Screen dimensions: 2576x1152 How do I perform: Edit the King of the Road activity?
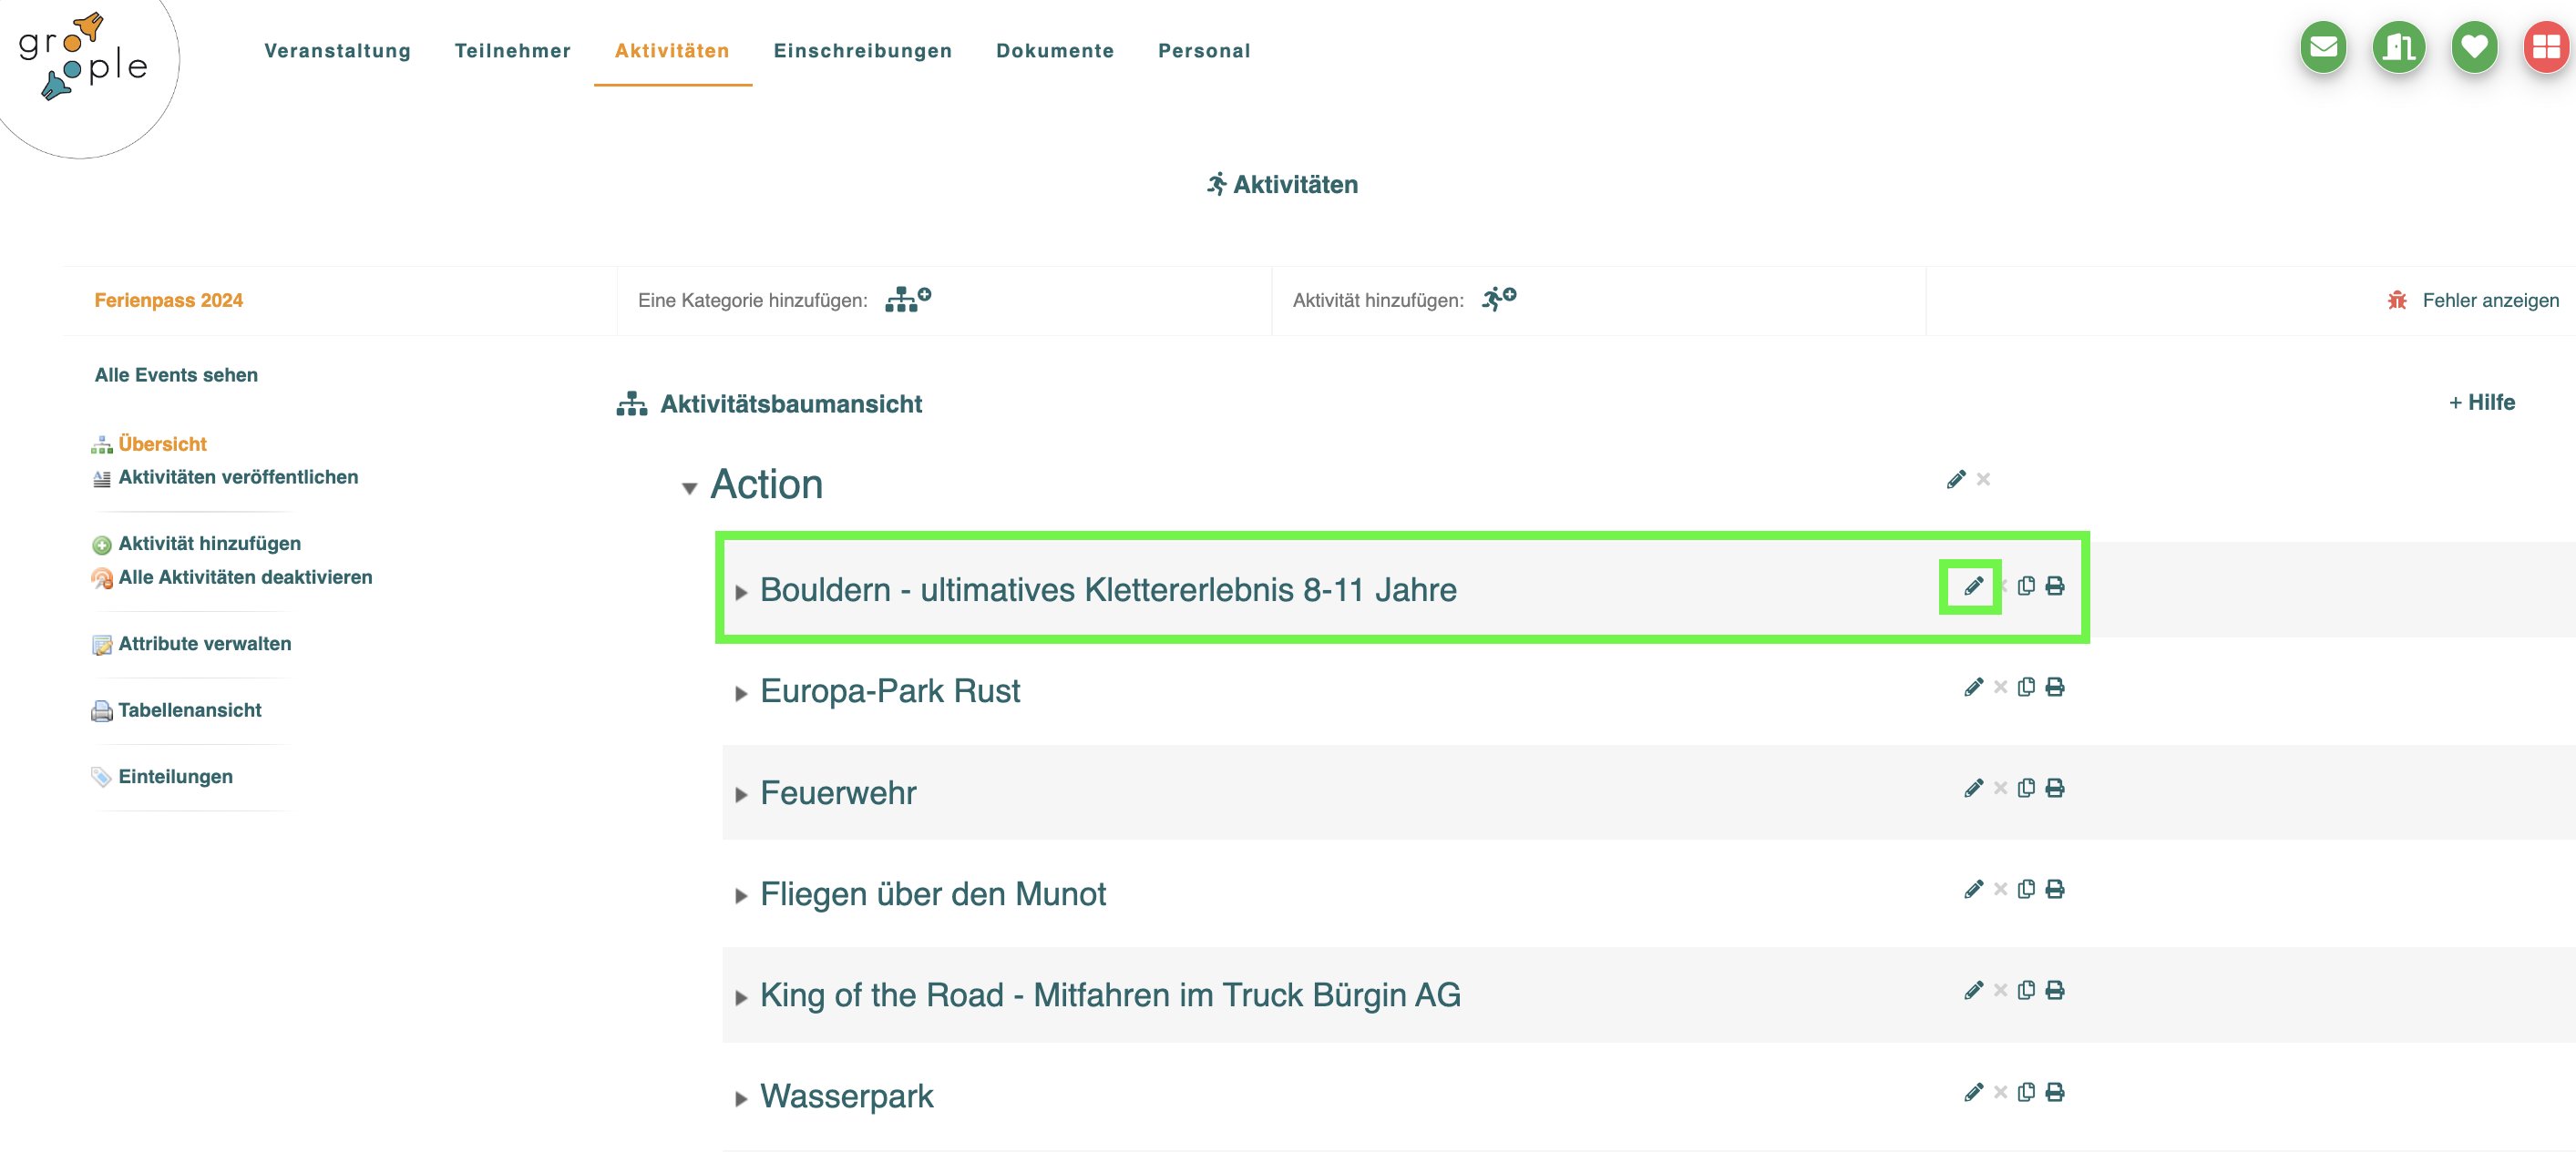point(1973,990)
